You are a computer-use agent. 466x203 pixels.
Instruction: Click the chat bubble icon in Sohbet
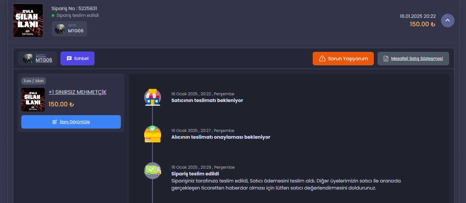click(x=69, y=59)
